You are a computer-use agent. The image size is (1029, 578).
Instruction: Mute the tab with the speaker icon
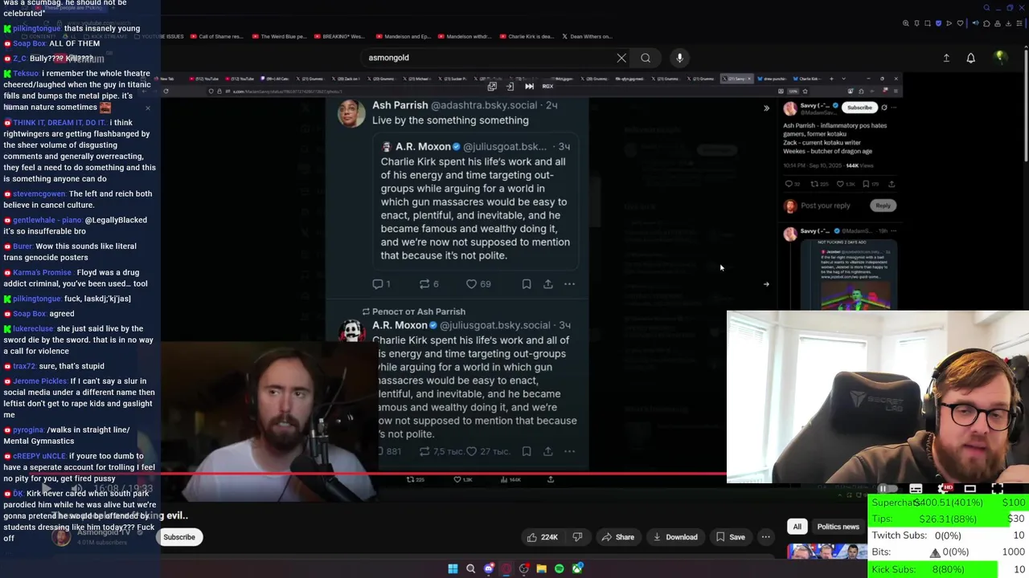coord(975,23)
